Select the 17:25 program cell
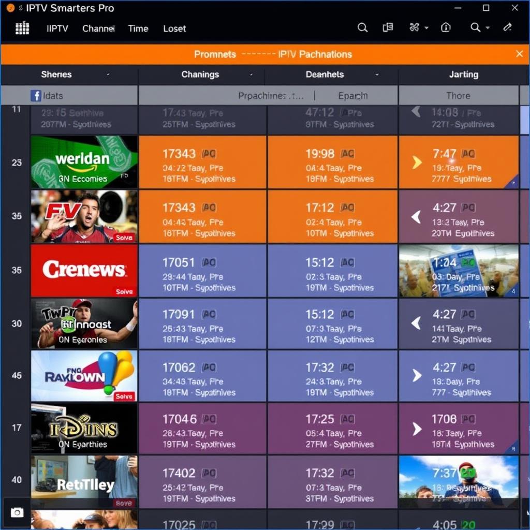530x530 pixels. point(333,428)
